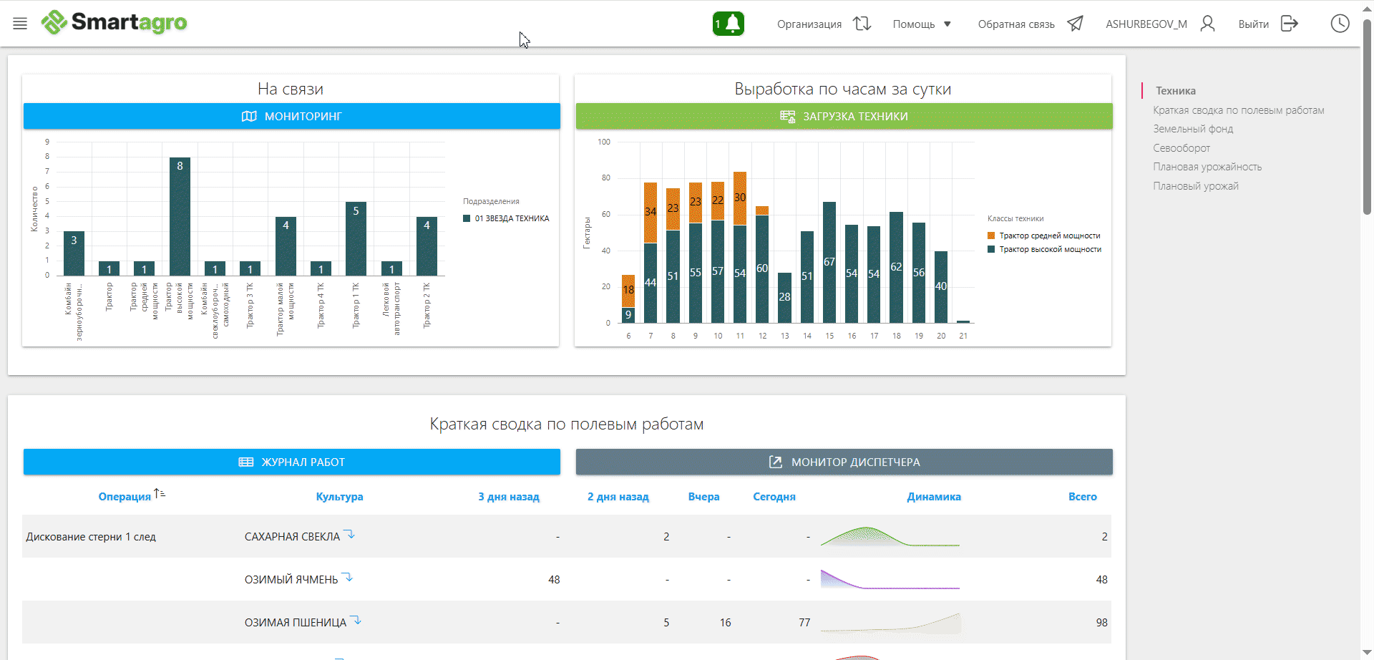Expand the ОЗИМАЯ ПШЕНИЦА crop row arrow
Viewport: 1374px width, 660px height.
pyautogui.click(x=356, y=621)
